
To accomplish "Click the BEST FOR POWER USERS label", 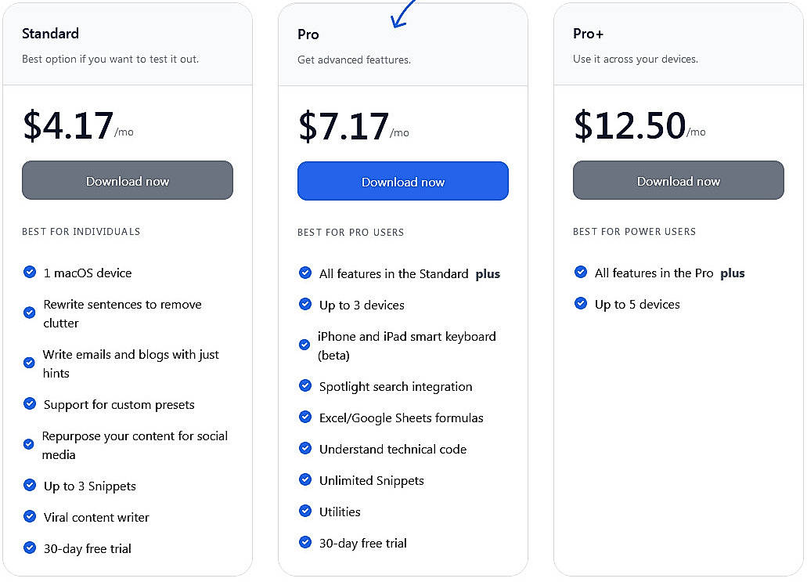I will tap(632, 231).
